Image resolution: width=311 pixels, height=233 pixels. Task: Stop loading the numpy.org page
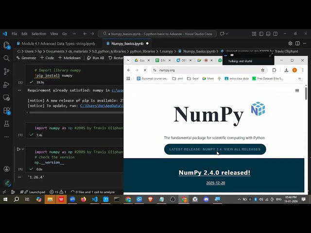[145, 70]
